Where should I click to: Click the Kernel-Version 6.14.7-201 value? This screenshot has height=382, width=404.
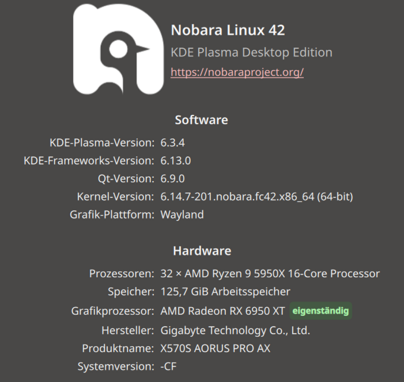[x=256, y=197]
